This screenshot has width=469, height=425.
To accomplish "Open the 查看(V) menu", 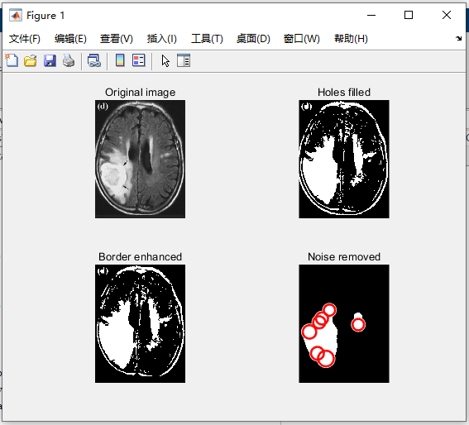I will tap(117, 39).
